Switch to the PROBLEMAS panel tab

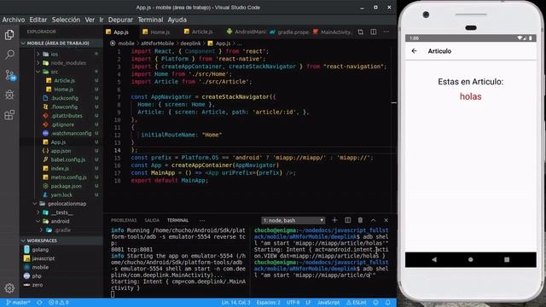(124, 220)
